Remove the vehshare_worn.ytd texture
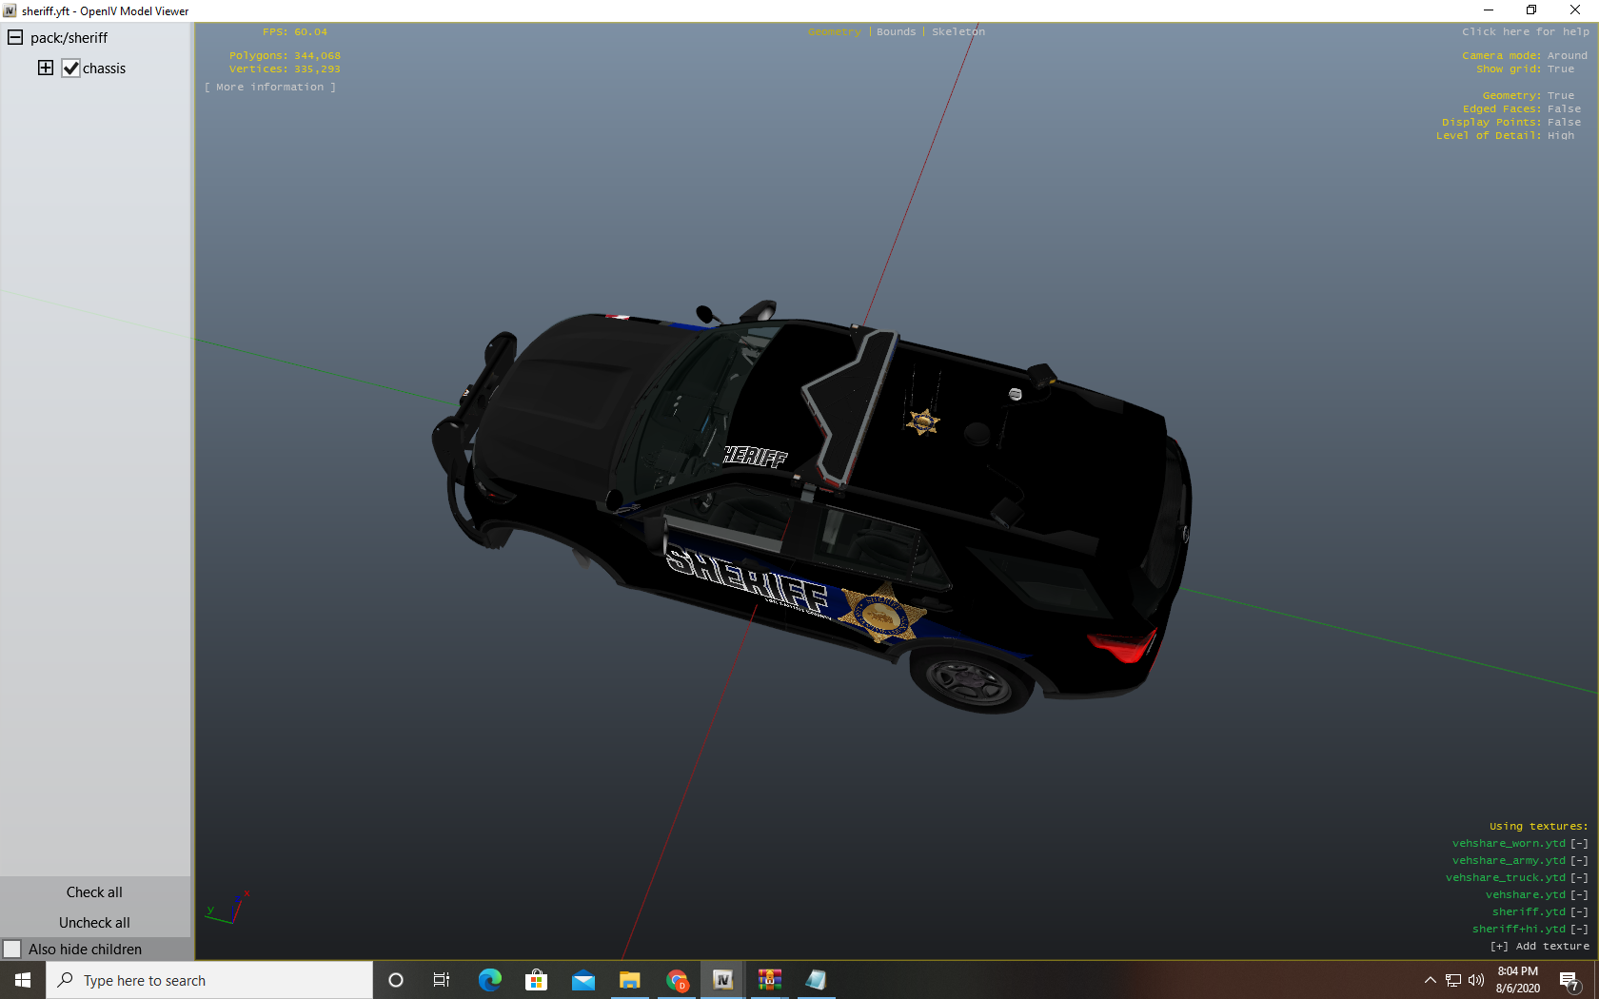Image resolution: width=1599 pixels, height=999 pixels. click(x=1579, y=844)
